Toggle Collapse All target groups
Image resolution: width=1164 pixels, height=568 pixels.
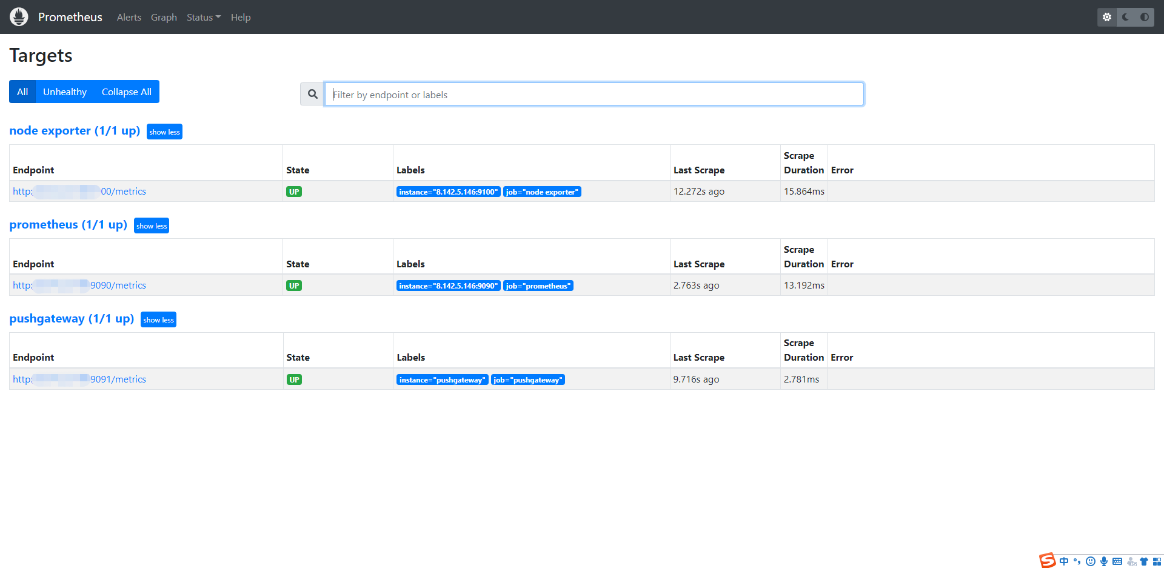pos(127,92)
